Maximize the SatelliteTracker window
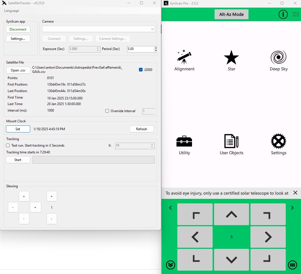Screen dimensions: 301x274 coord(141,3)
